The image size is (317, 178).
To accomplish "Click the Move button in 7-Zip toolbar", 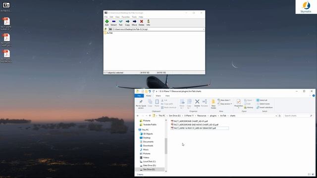I will (134, 23).
